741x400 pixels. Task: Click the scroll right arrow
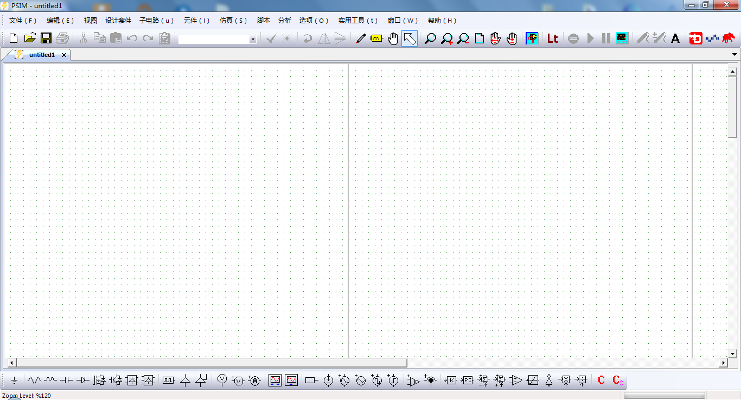pyautogui.click(x=723, y=363)
